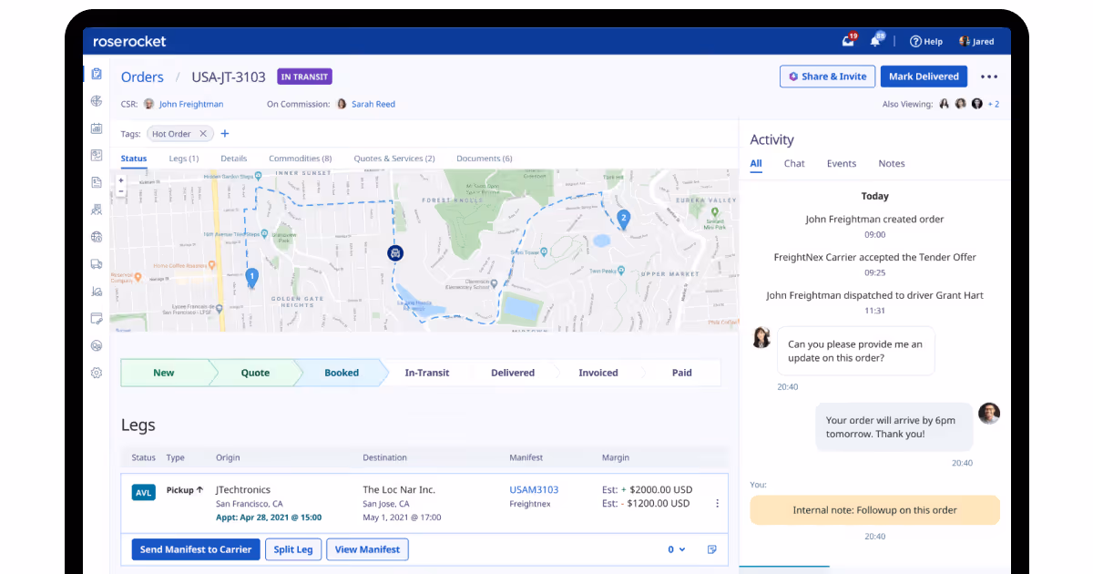The image size is (1093, 574).
Task: Open the settings gear in the sidebar
Action: (x=97, y=373)
